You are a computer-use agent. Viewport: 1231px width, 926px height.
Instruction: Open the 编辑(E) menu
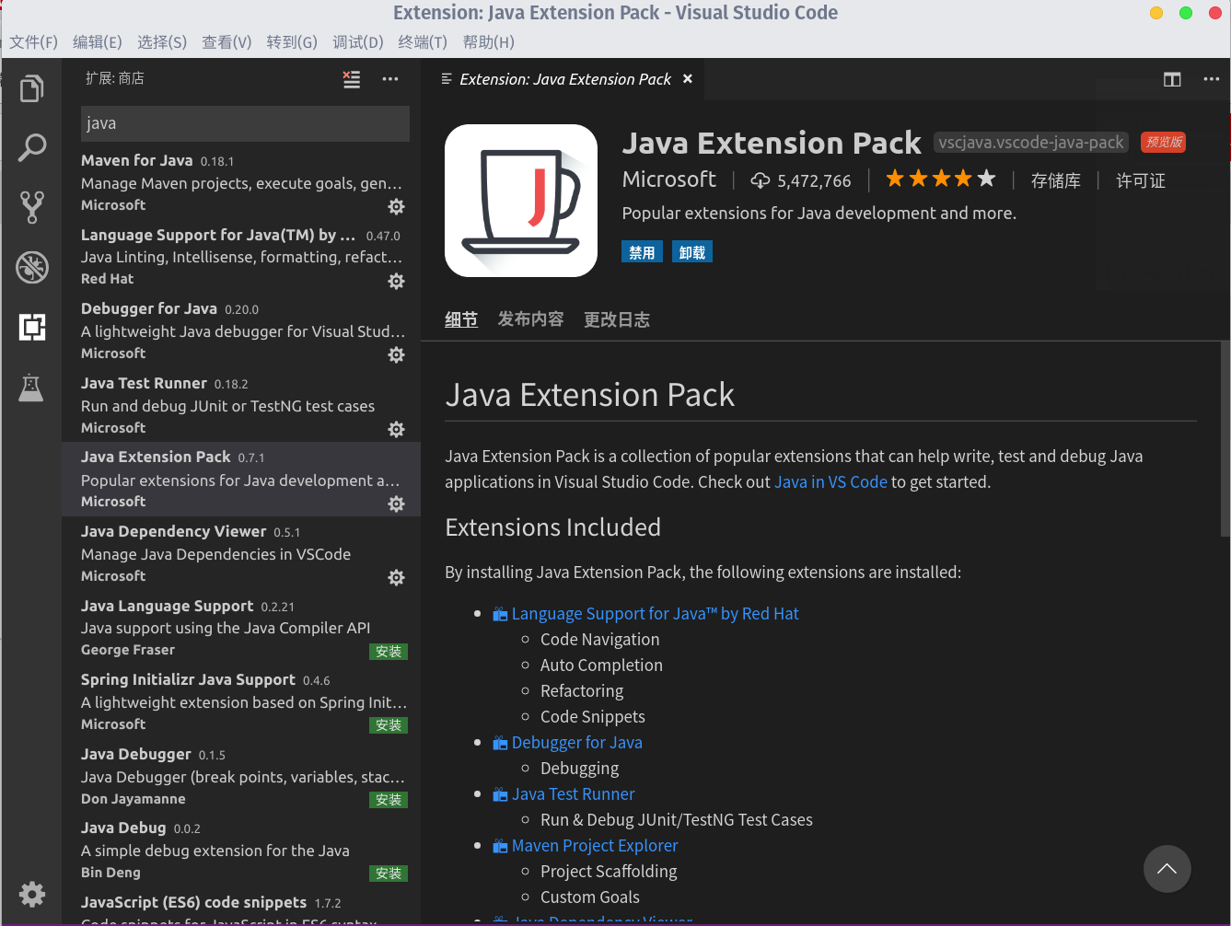98,42
